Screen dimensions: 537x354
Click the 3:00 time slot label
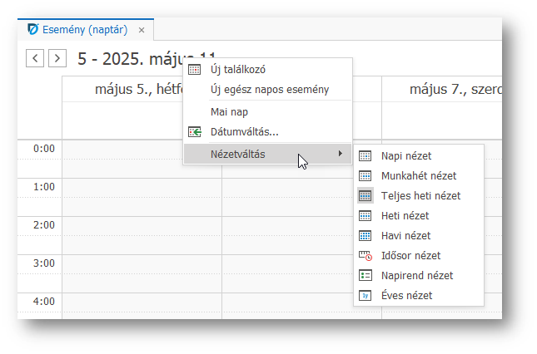[43, 263]
